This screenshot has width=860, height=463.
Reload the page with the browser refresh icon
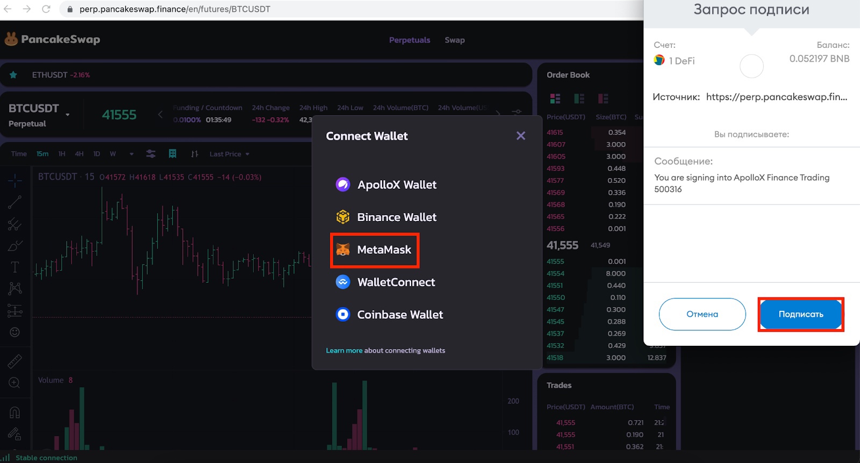click(46, 9)
